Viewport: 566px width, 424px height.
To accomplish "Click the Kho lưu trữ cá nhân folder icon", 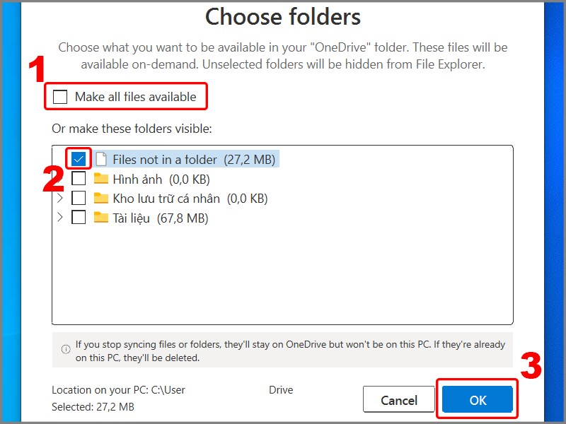I will pos(101,198).
